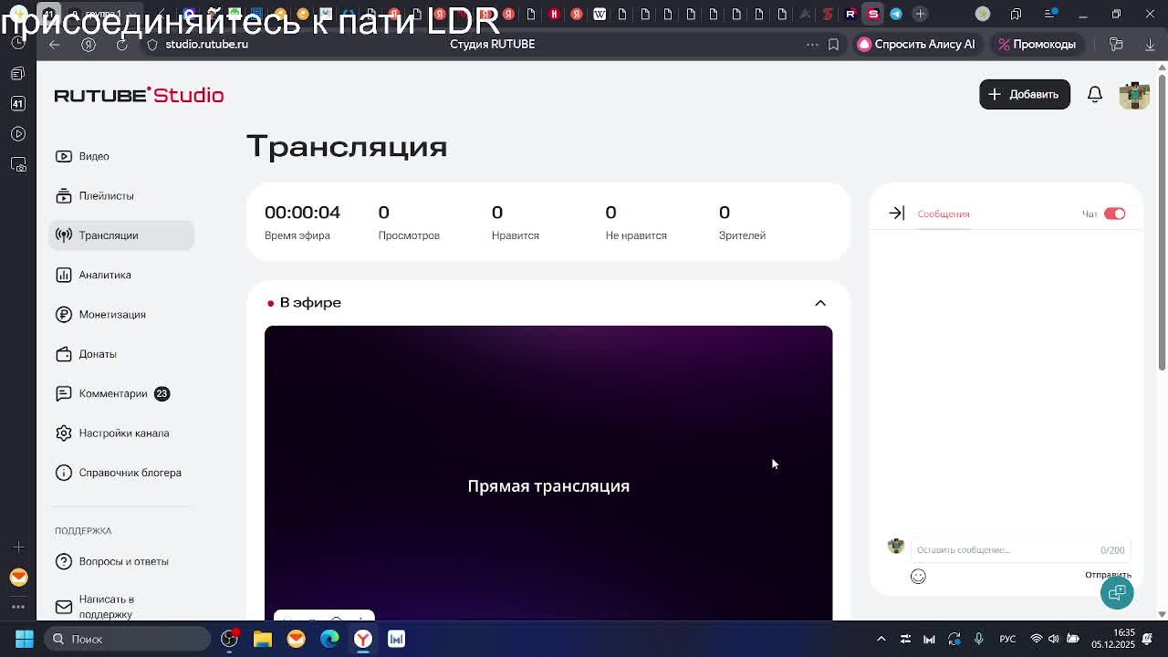This screenshot has height=657, width=1168.
Task: Open support chat floating icon
Action: click(1117, 593)
